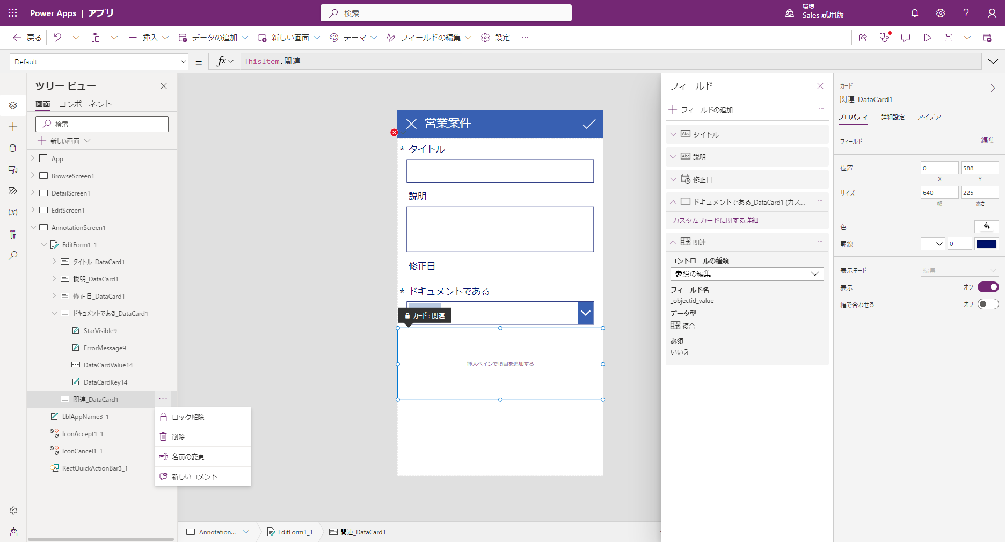Click 新しい画面 in tree view
Image resolution: width=1005 pixels, height=542 pixels.
(64, 141)
